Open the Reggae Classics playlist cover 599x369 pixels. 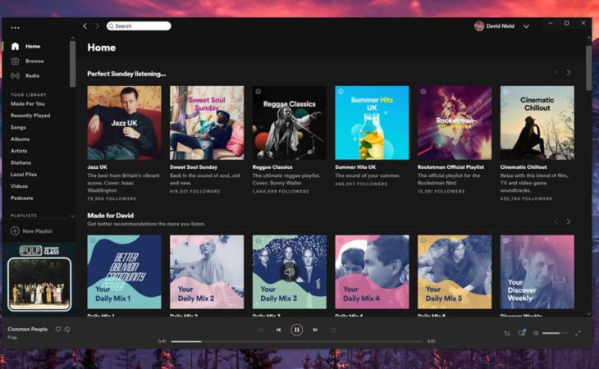(x=289, y=123)
